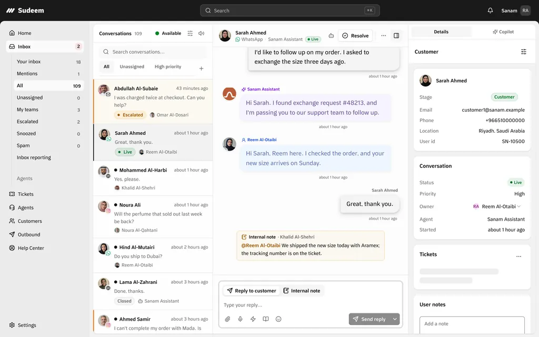Image resolution: width=539 pixels, height=337 pixels.
Task: Open the Unassigned inbox folder
Action: click(x=48, y=97)
